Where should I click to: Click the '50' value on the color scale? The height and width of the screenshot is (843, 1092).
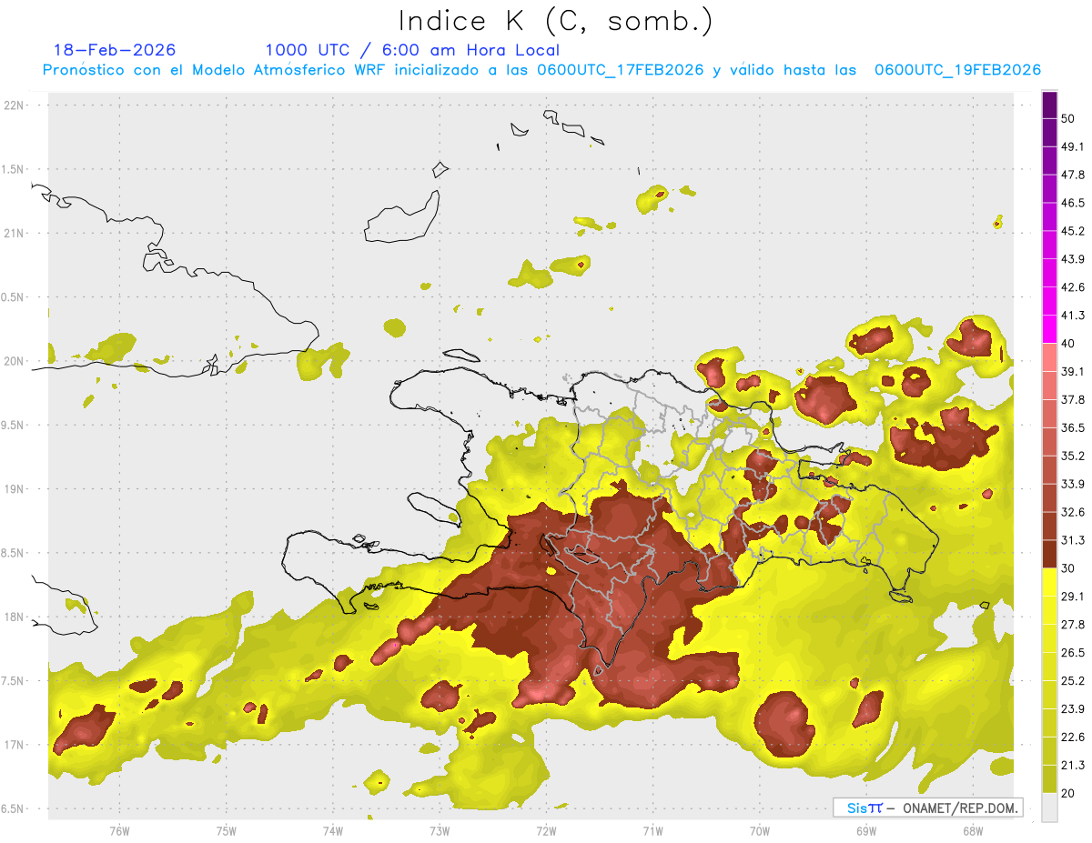pyautogui.click(x=1068, y=118)
